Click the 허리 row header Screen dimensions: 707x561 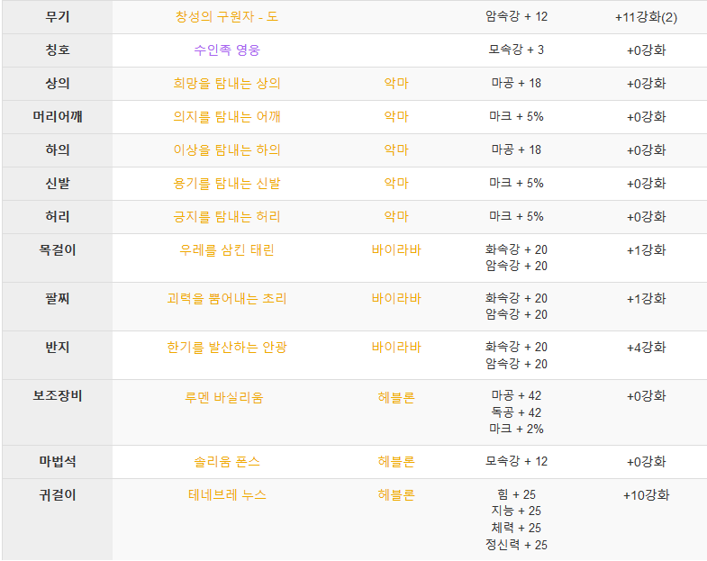click(x=58, y=217)
